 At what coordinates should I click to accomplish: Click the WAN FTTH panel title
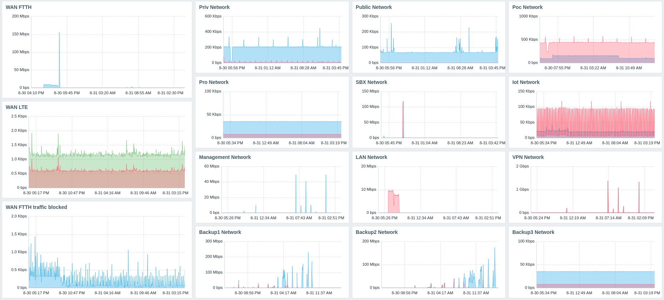19,7
